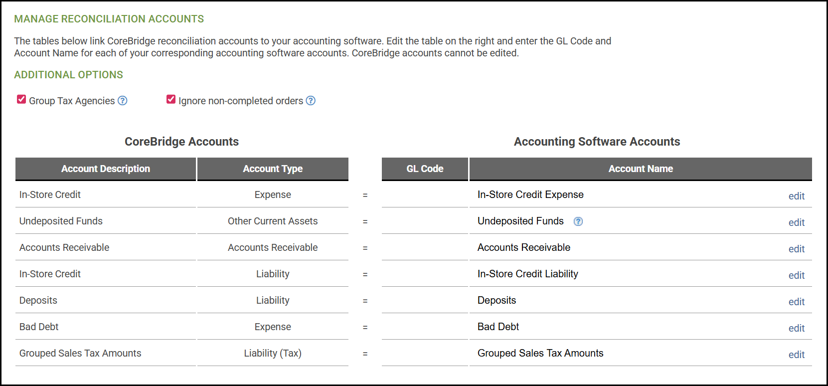Click the Additional Options heading
Viewport: 828px width, 386px height.
pyautogui.click(x=69, y=75)
